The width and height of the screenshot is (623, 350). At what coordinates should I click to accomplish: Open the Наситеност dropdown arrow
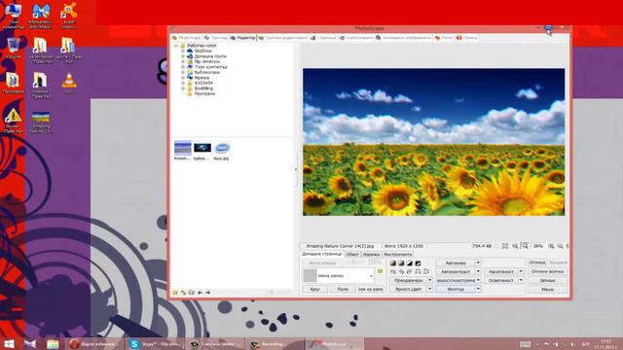pyautogui.click(x=521, y=271)
